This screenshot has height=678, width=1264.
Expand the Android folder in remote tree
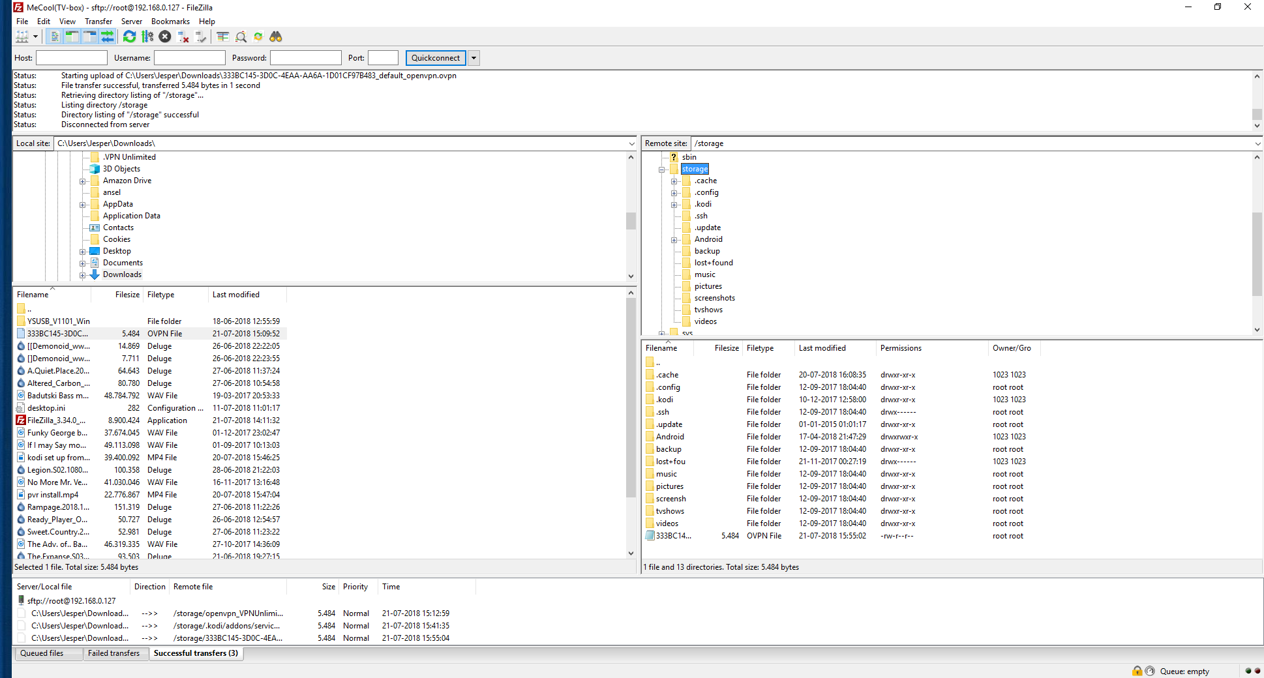click(674, 240)
